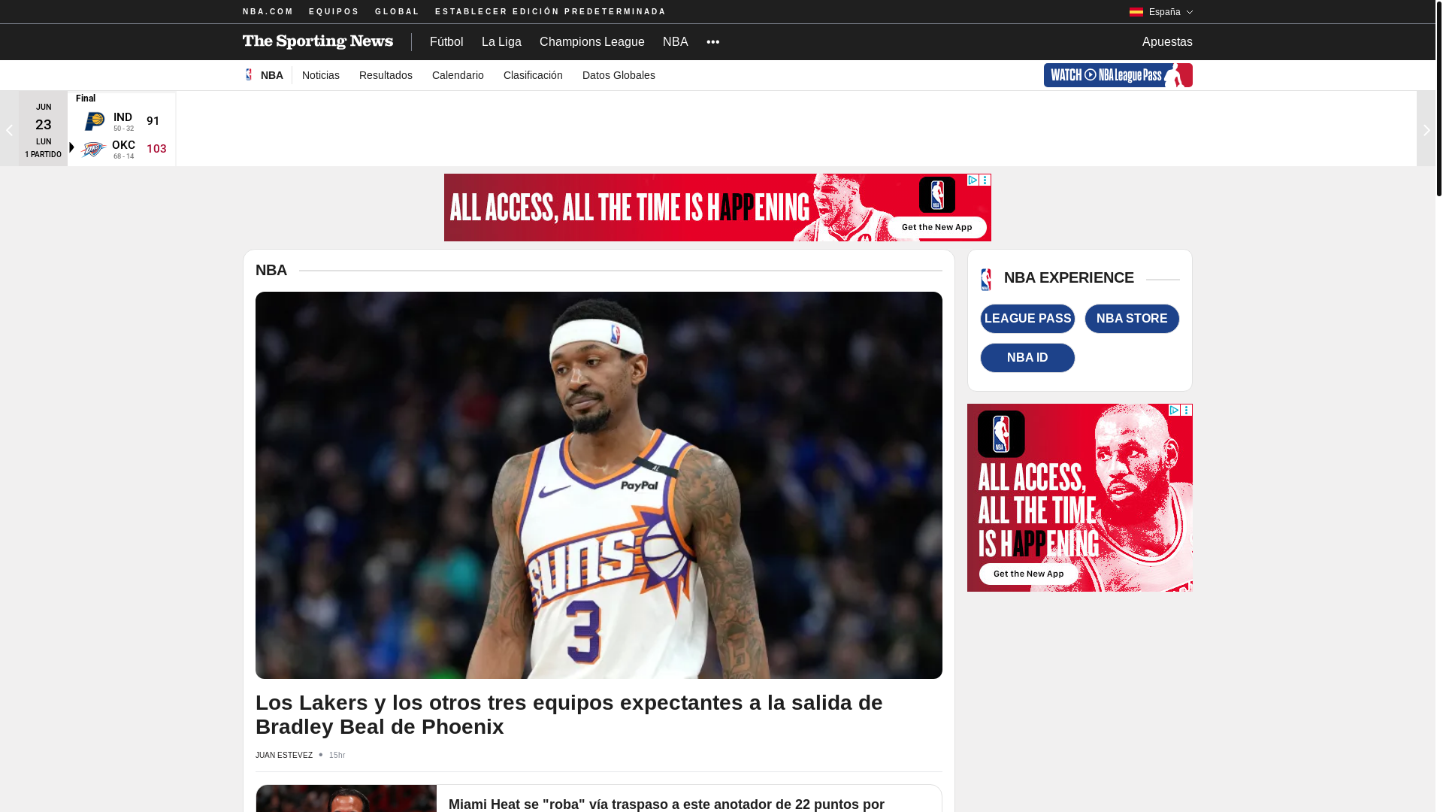Image resolution: width=1443 pixels, height=812 pixels.
Task: Click the NBA ID button
Action: pos(1027,358)
